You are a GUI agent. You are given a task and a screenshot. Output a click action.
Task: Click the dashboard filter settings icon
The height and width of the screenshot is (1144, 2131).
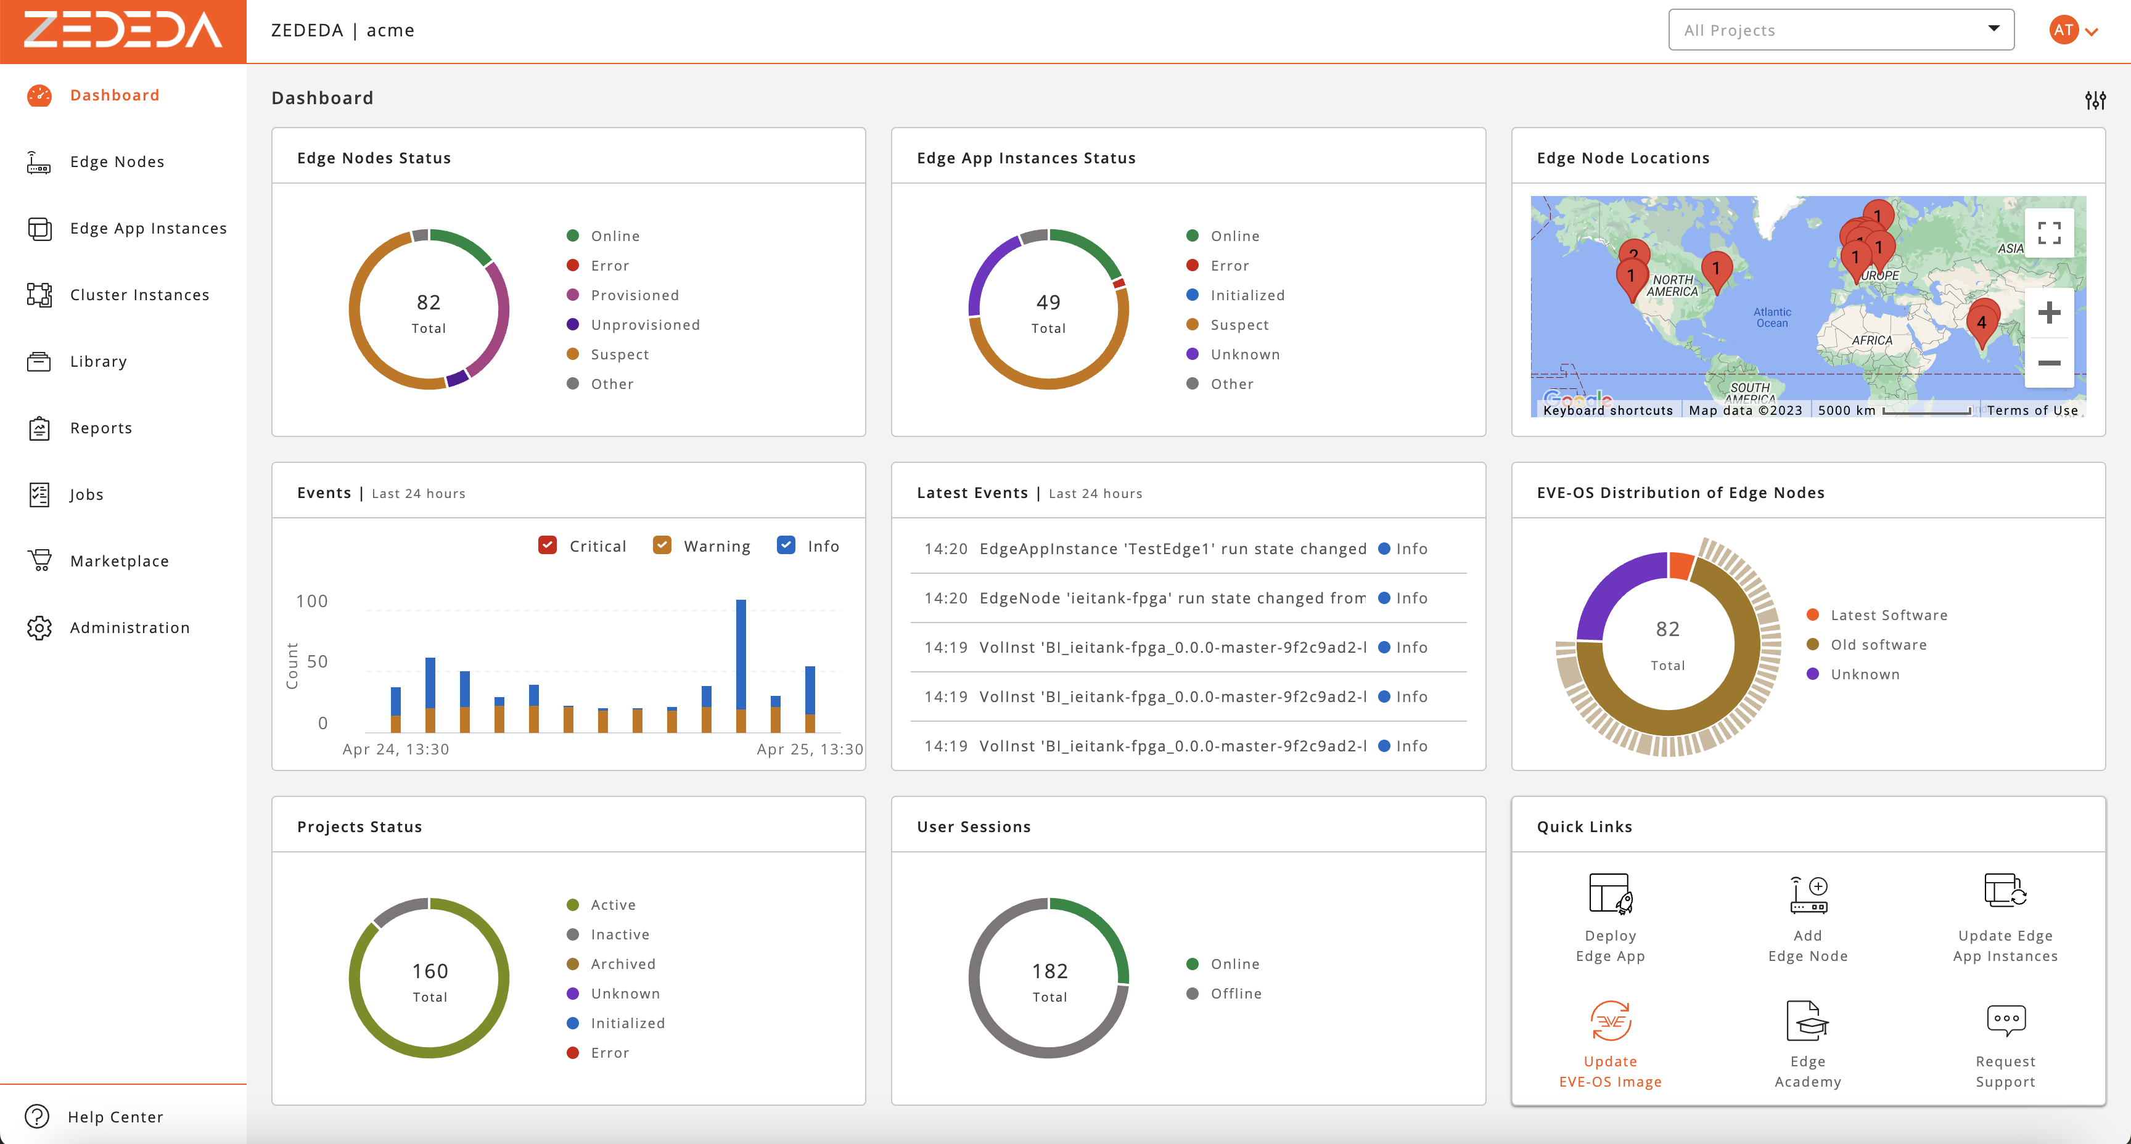point(2096,101)
